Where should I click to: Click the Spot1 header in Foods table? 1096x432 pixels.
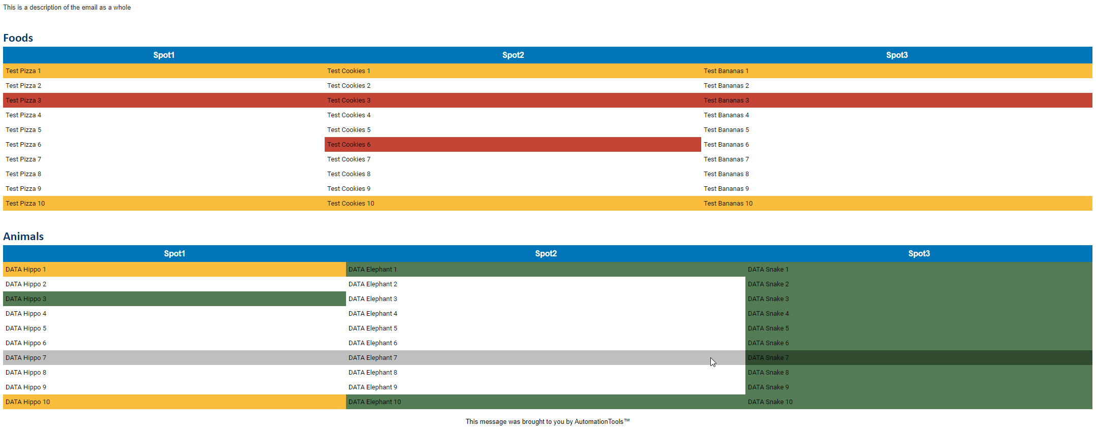164,55
